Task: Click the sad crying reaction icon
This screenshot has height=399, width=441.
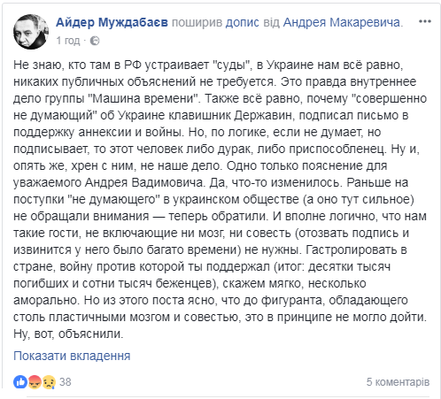Action: point(49,382)
